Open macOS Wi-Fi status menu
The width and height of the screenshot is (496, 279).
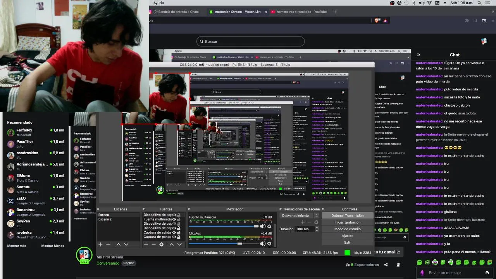tap(429, 3)
